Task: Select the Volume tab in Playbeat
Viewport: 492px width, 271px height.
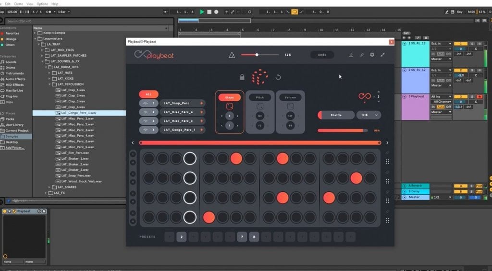Action: pos(290,97)
